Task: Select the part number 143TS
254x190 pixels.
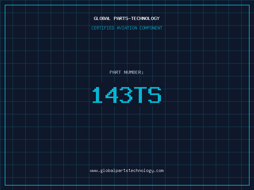Action: tap(127, 95)
